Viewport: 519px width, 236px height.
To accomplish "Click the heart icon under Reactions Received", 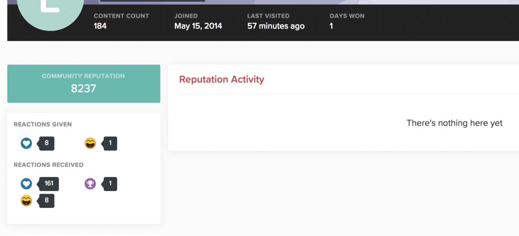I will tap(26, 184).
